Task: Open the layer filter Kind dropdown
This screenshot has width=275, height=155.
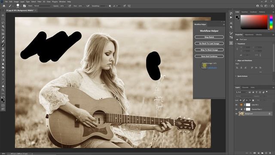Action: [x=241, y=92]
